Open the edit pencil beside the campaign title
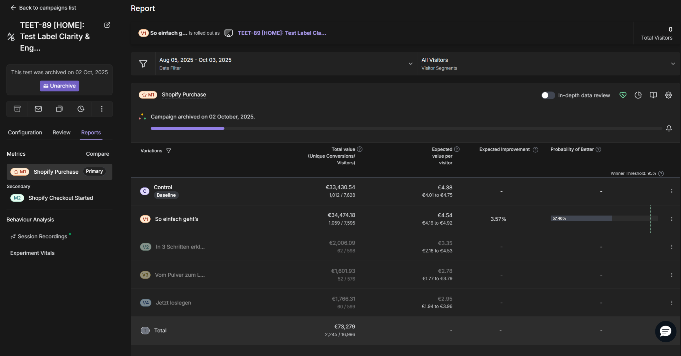Image resolution: width=681 pixels, height=356 pixels. [x=107, y=25]
